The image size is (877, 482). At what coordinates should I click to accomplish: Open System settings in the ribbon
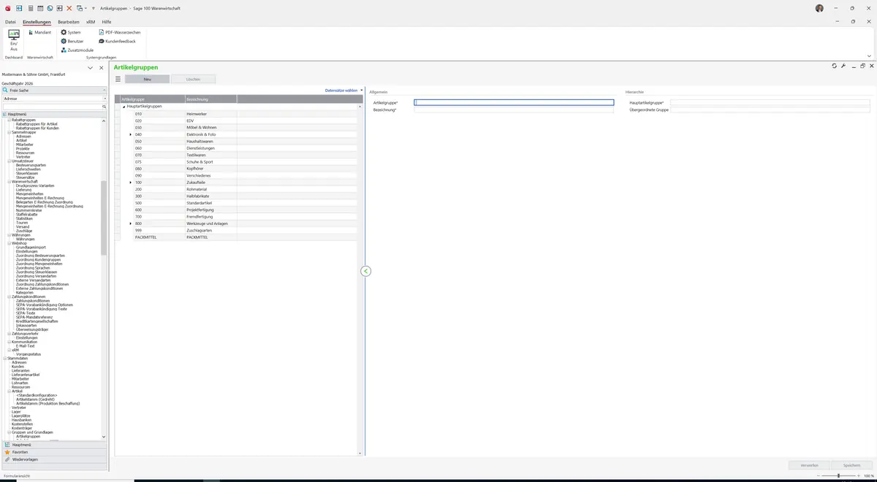(71, 32)
